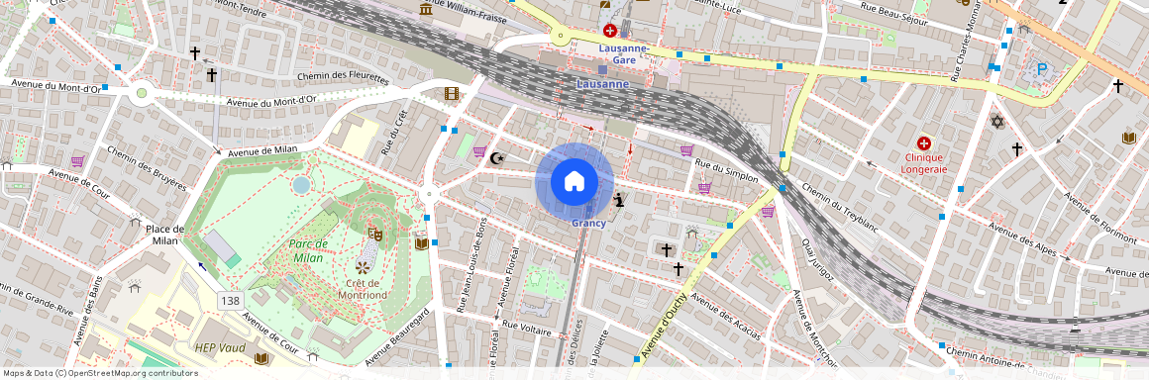This screenshot has height=380, width=1149.
Task: Click the 'Avenue Beauregard' street label
Action: point(397,337)
